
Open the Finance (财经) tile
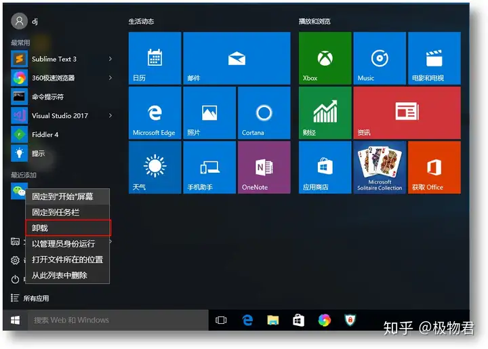click(325, 112)
